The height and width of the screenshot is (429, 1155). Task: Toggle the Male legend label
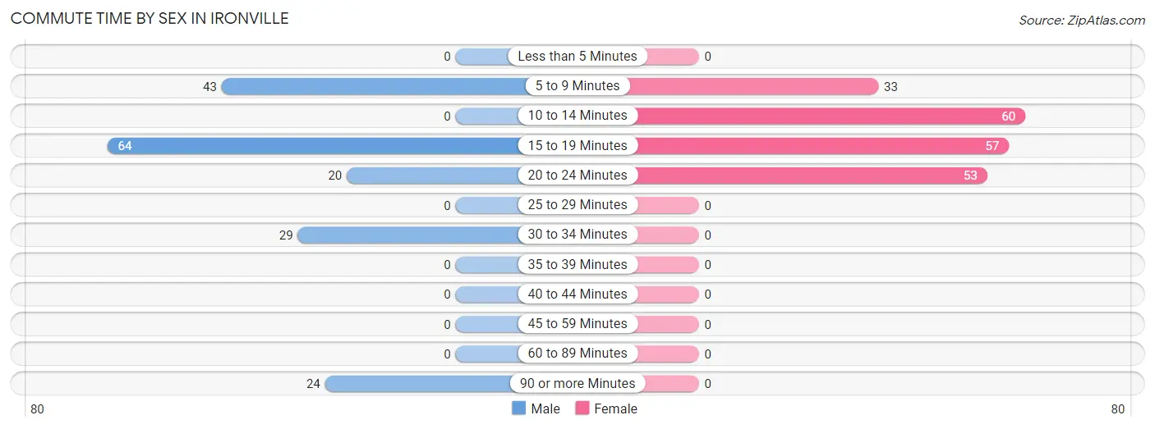click(x=545, y=408)
